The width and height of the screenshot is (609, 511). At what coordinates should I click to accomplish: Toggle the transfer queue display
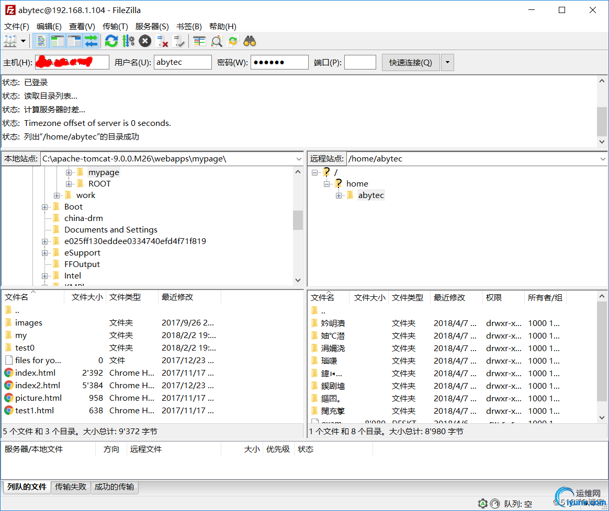[x=91, y=41]
